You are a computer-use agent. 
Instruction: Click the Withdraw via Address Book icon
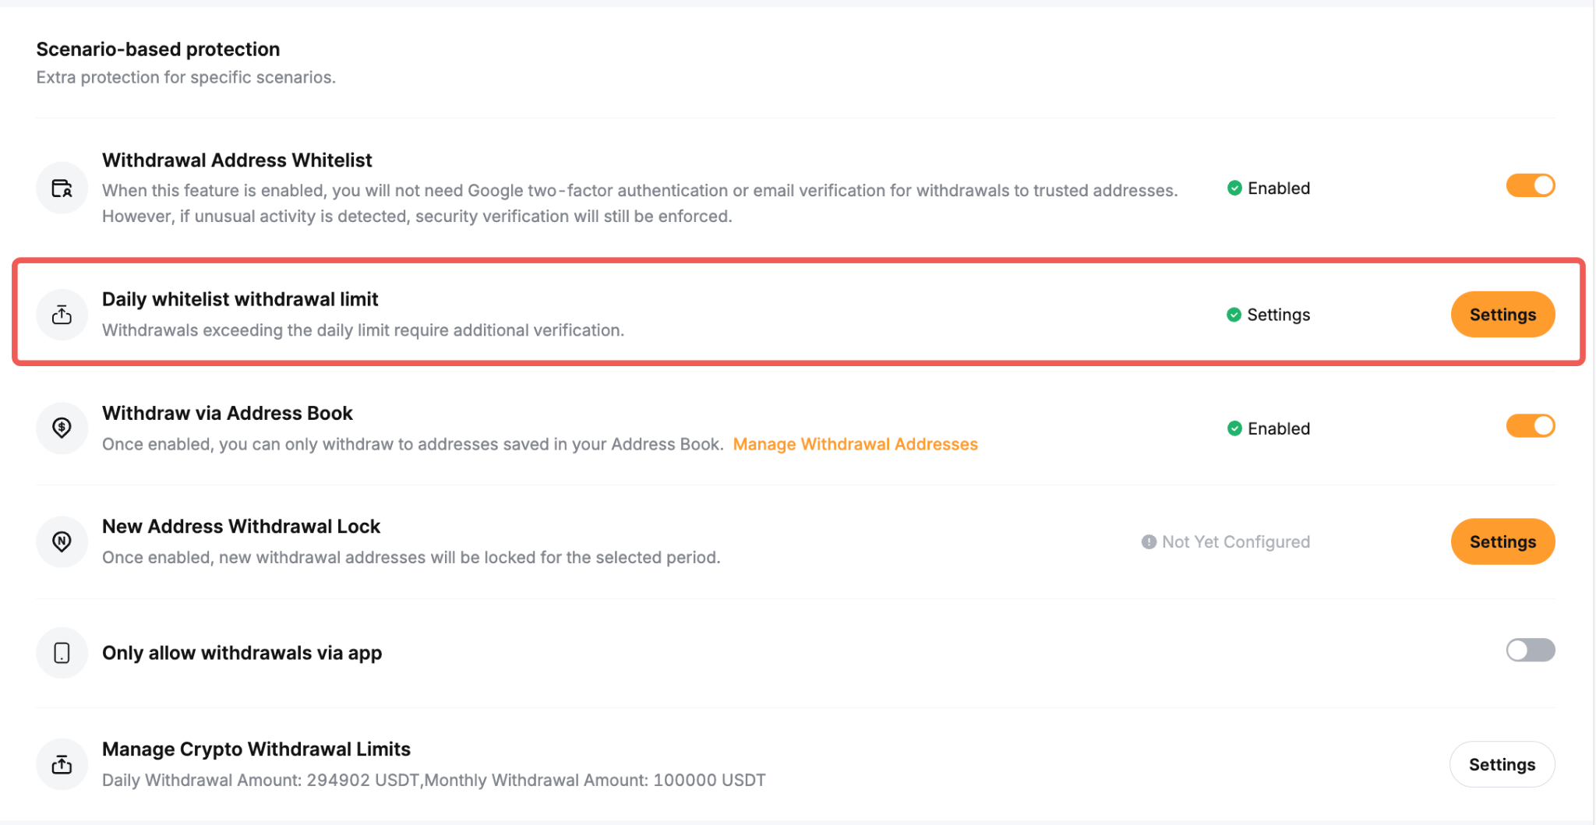pos(62,428)
